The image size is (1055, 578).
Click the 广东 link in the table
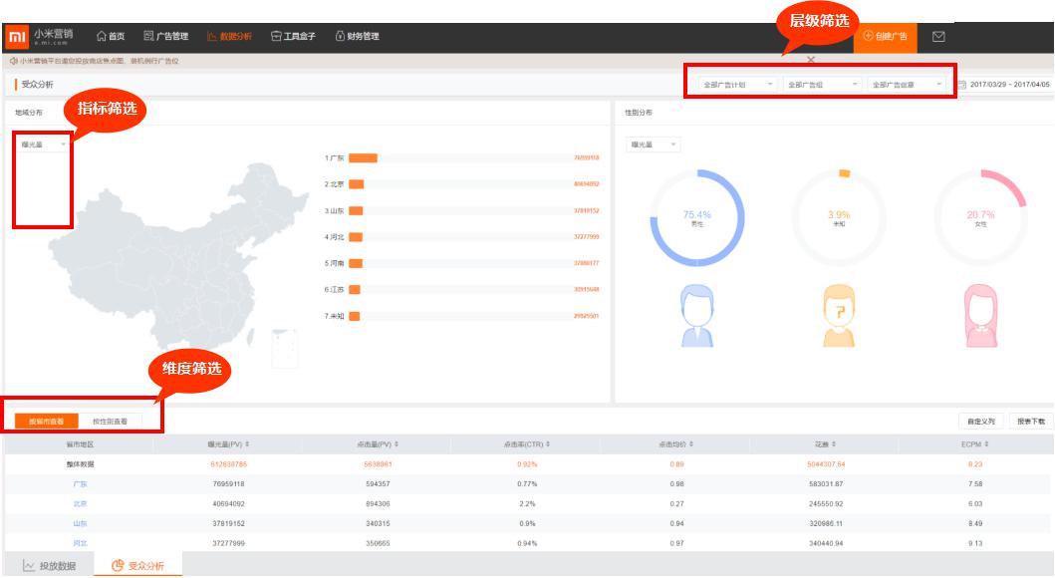tap(80, 483)
